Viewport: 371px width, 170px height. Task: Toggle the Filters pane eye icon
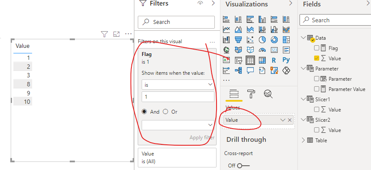pos(200,3)
